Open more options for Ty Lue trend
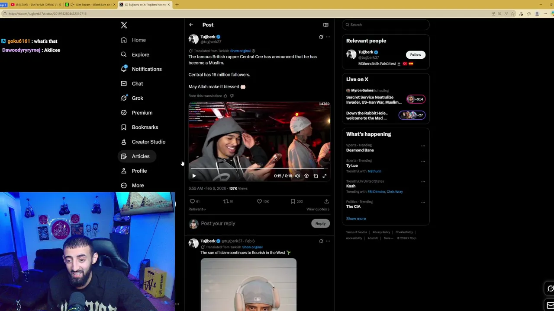 pos(423,161)
